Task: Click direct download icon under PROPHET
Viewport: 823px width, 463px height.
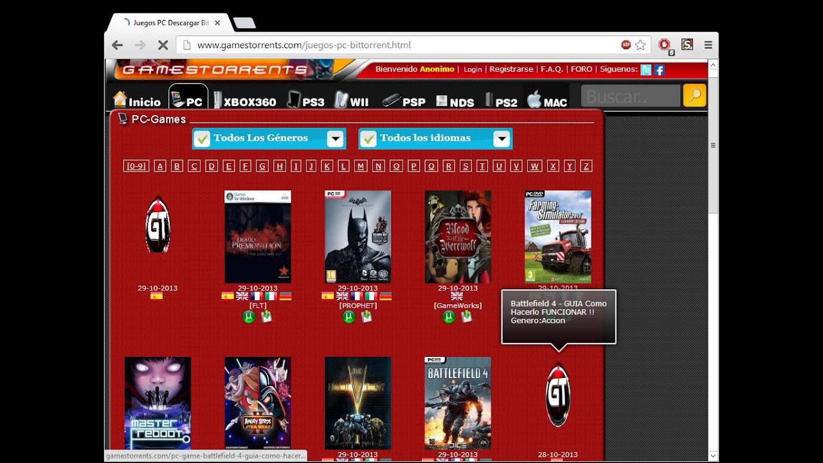Action: 366,316
